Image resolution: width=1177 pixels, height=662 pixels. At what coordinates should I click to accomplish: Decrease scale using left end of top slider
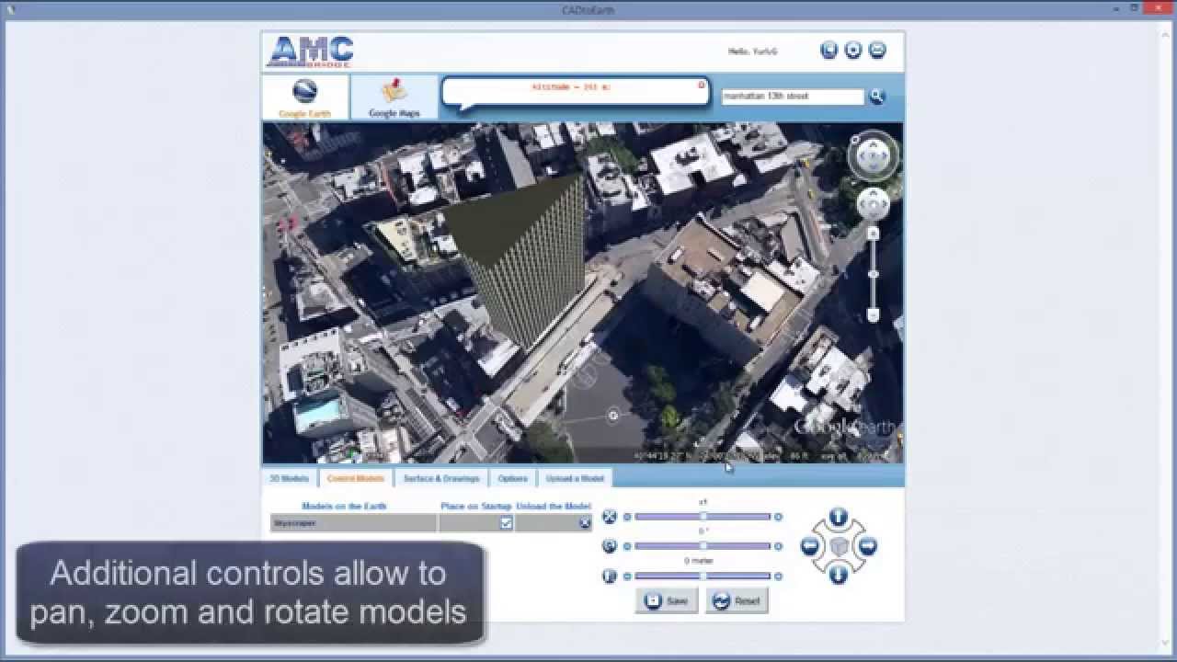click(627, 517)
